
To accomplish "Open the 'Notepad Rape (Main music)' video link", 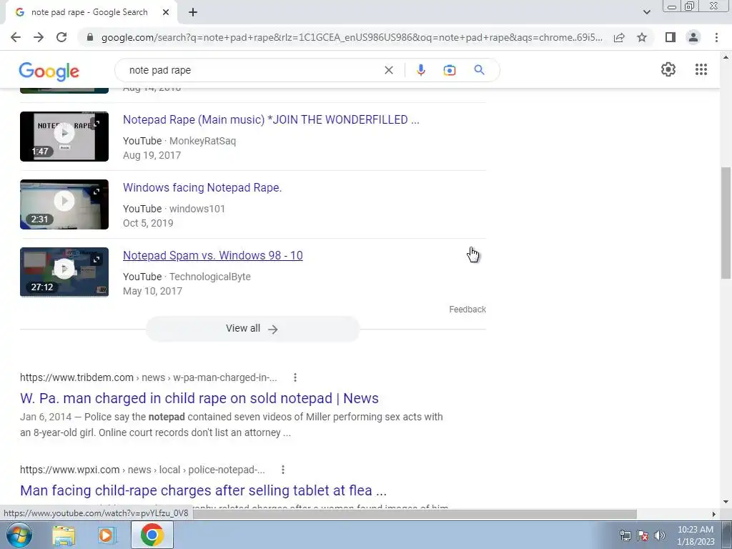I will tap(271, 120).
